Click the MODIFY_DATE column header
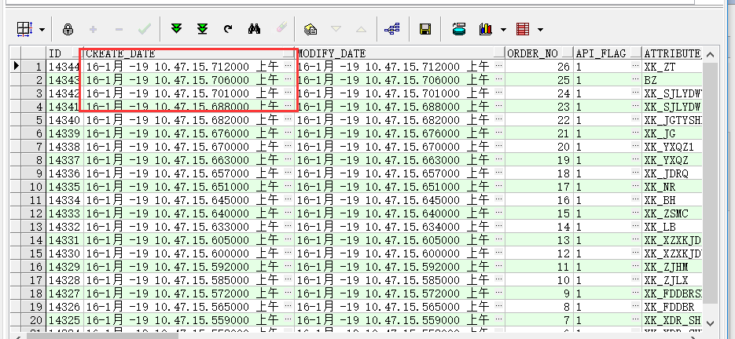This screenshot has width=735, height=339. coord(400,53)
